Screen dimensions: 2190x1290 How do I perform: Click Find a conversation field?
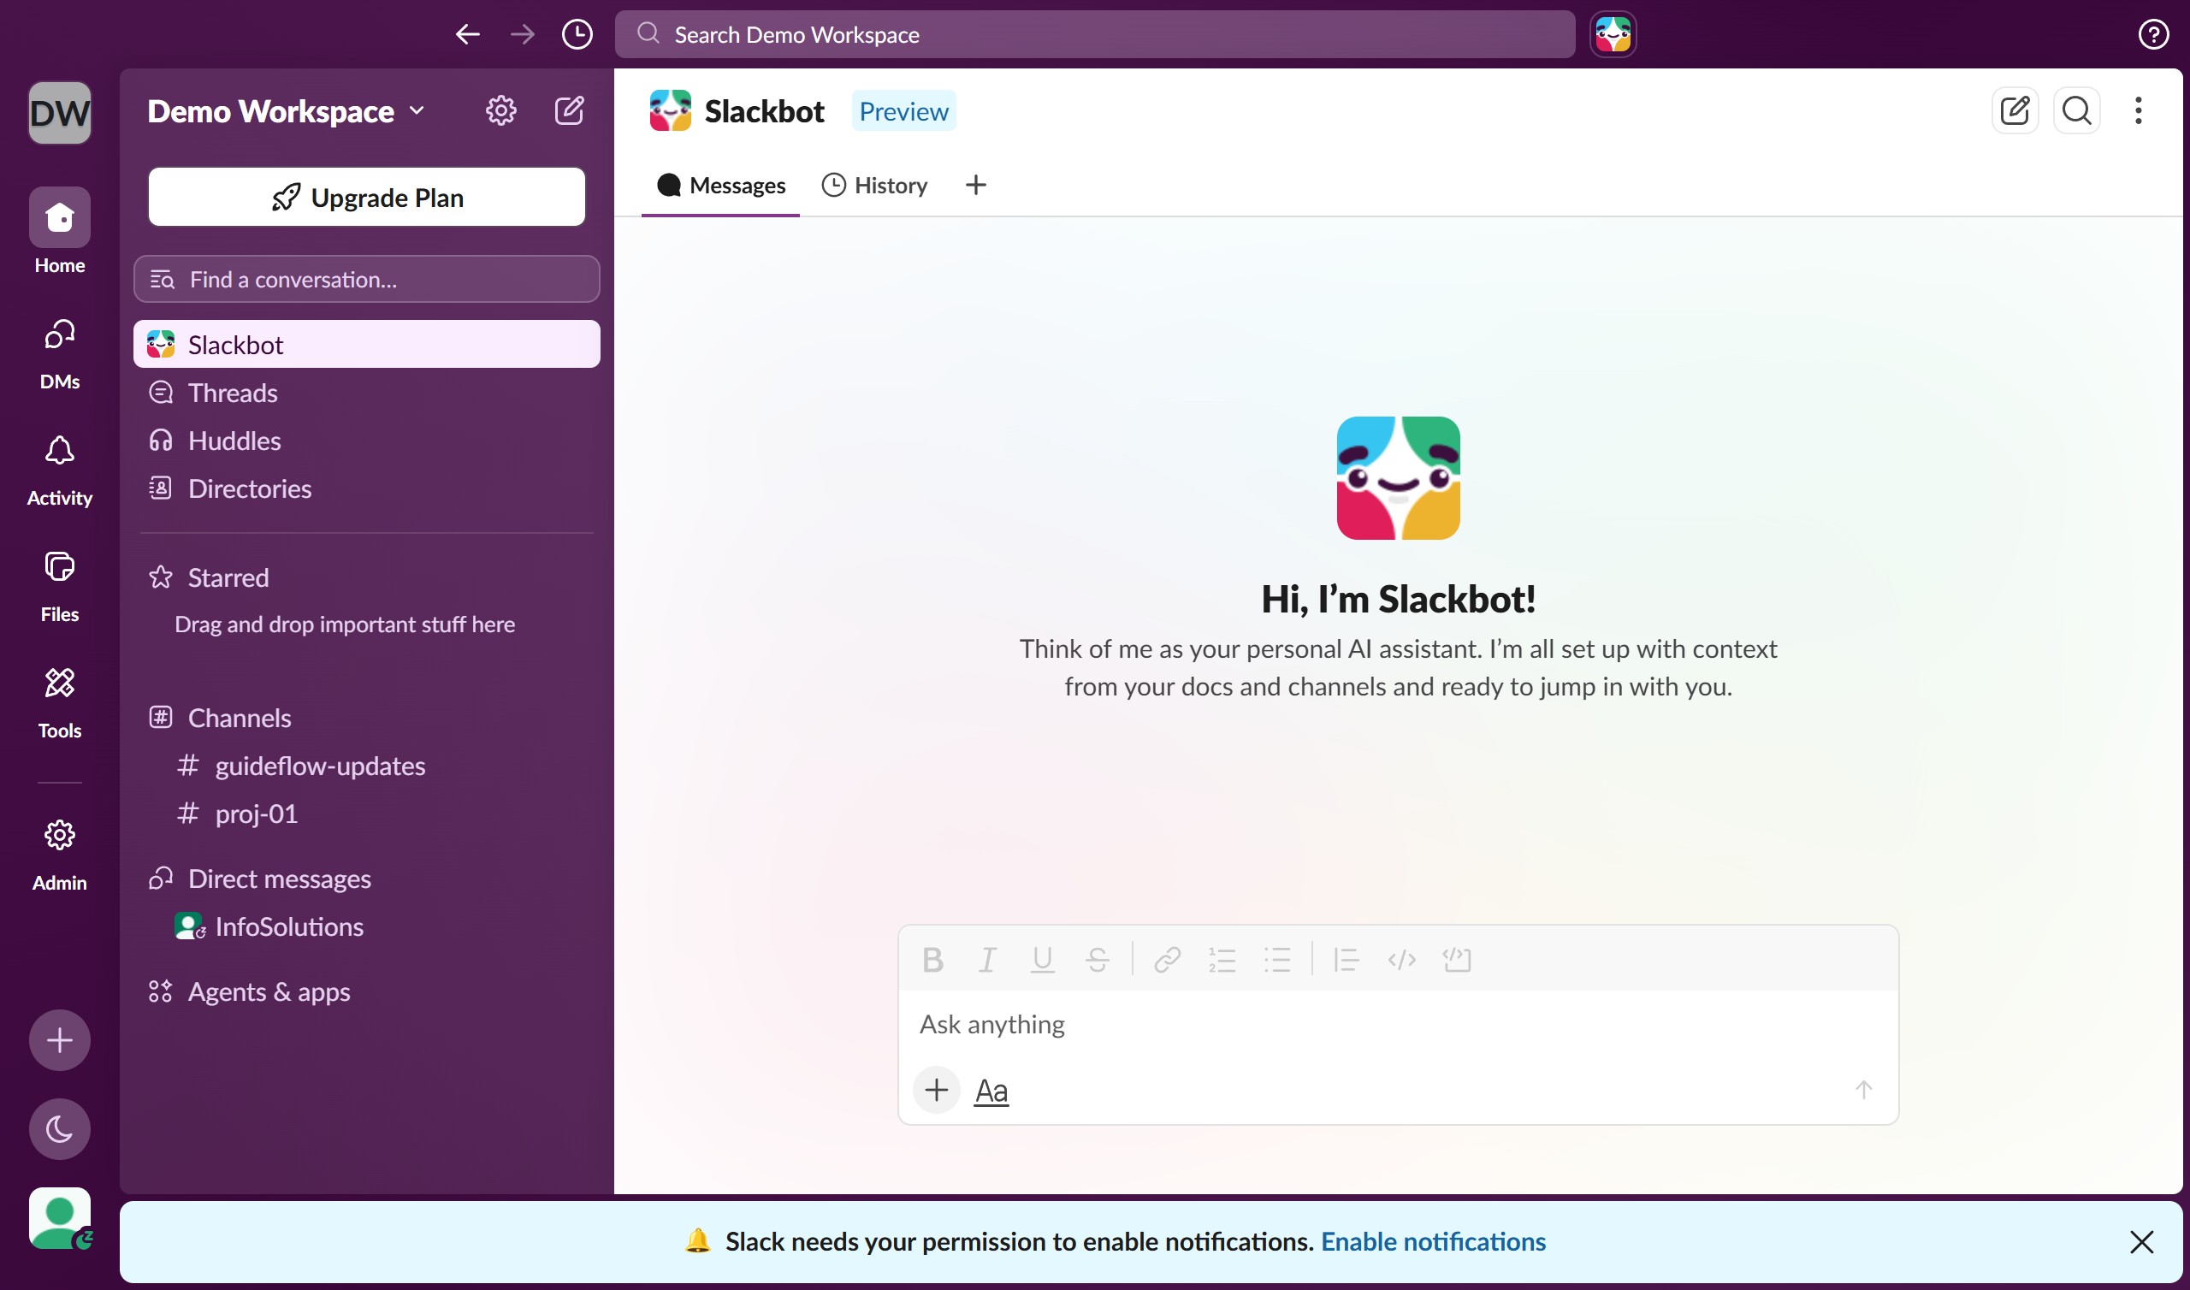click(367, 279)
